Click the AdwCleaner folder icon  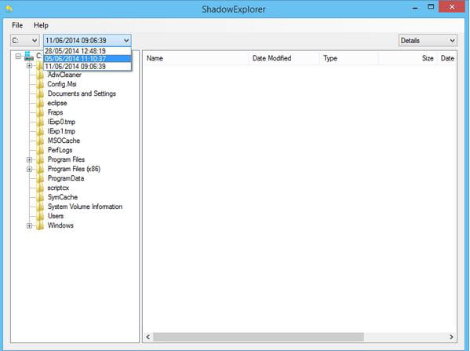click(x=40, y=75)
